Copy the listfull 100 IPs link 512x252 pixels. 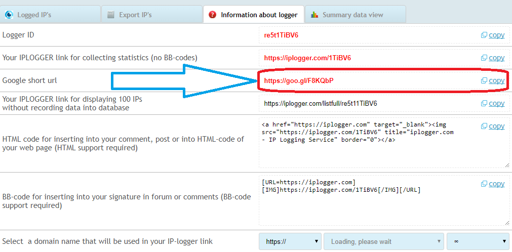[x=496, y=103]
